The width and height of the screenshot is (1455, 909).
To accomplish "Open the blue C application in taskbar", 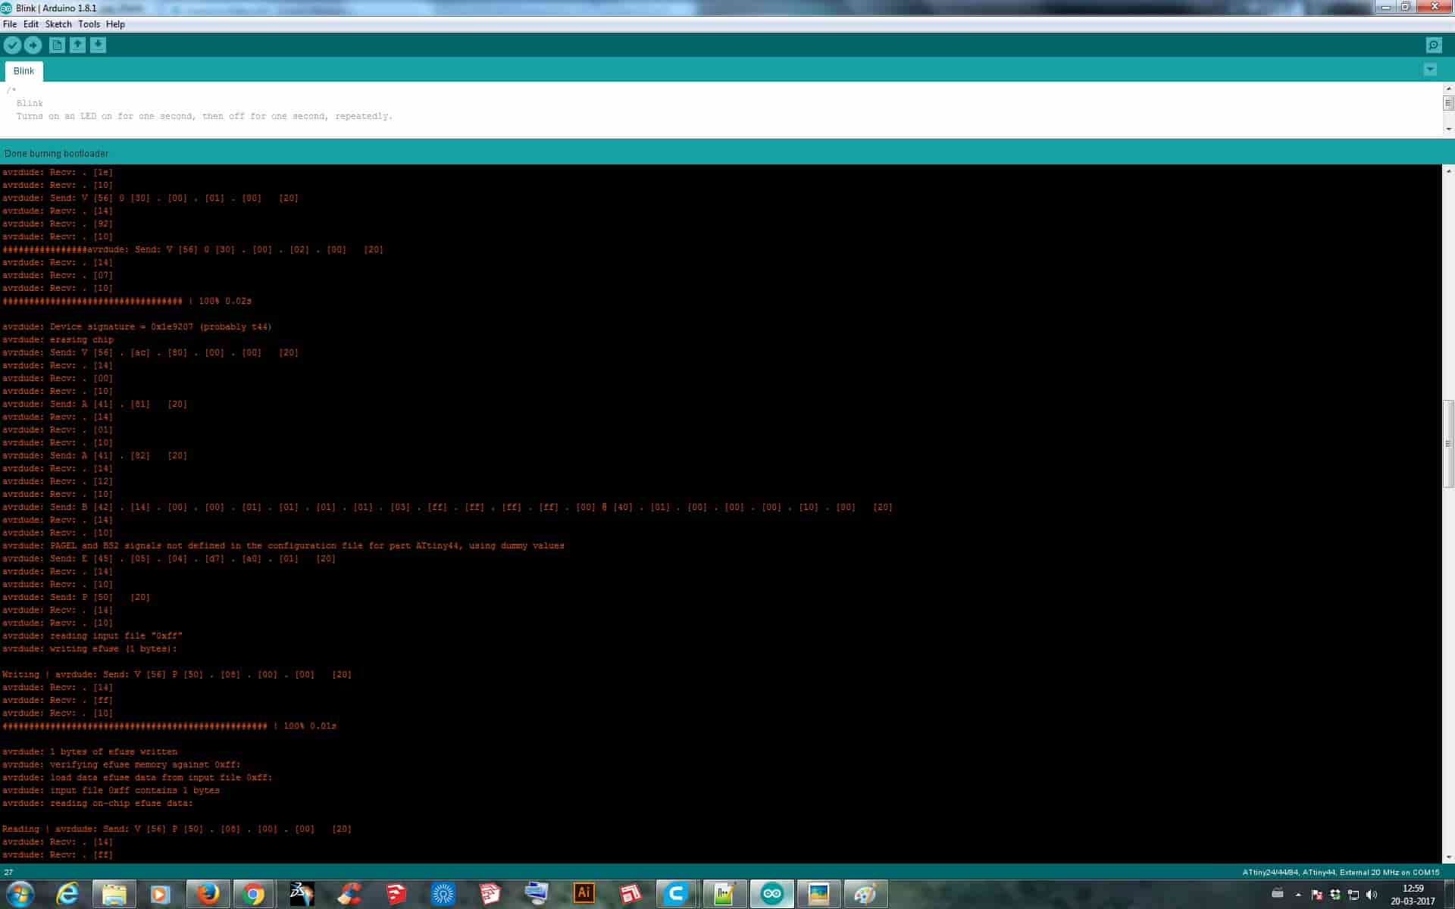I will 677,895.
